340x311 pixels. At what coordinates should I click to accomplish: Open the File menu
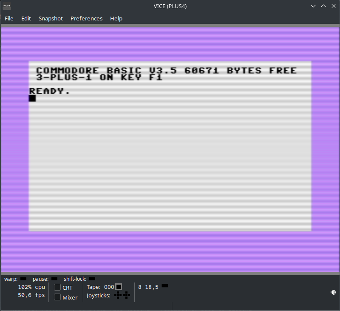[x=9, y=18]
